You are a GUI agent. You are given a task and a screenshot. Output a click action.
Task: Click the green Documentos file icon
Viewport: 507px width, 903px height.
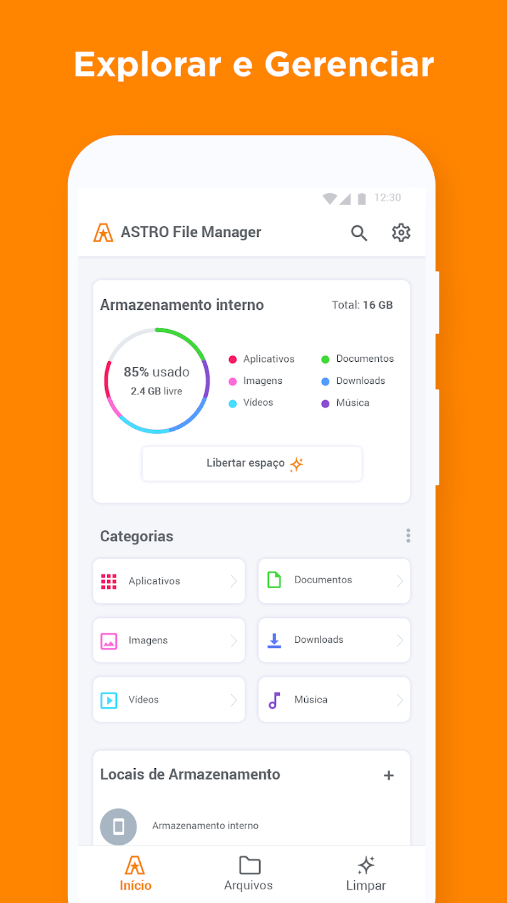[274, 580]
